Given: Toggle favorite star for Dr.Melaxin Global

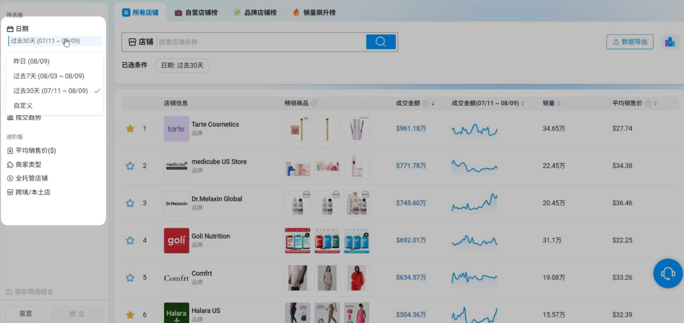Looking at the screenshot, I should pyautogui.click(x=130, y=203).
